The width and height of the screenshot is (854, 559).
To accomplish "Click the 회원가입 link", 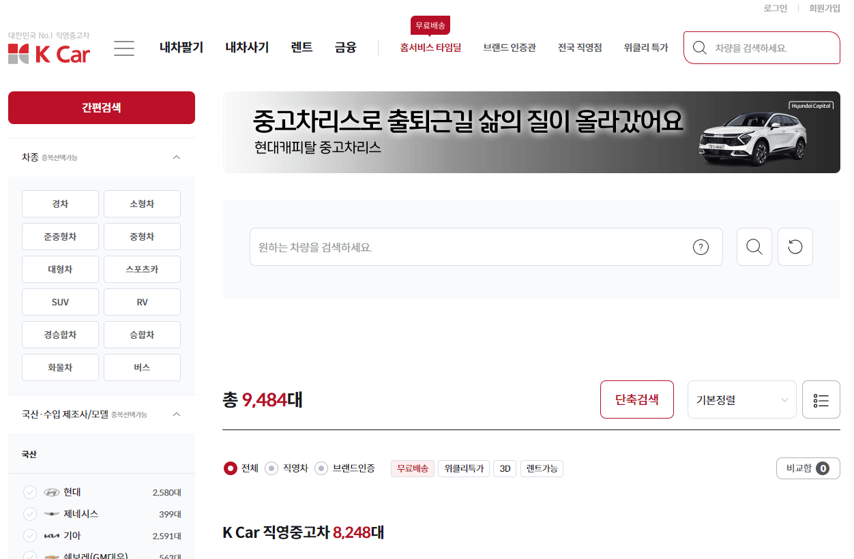I will click(x=825, y=8).
